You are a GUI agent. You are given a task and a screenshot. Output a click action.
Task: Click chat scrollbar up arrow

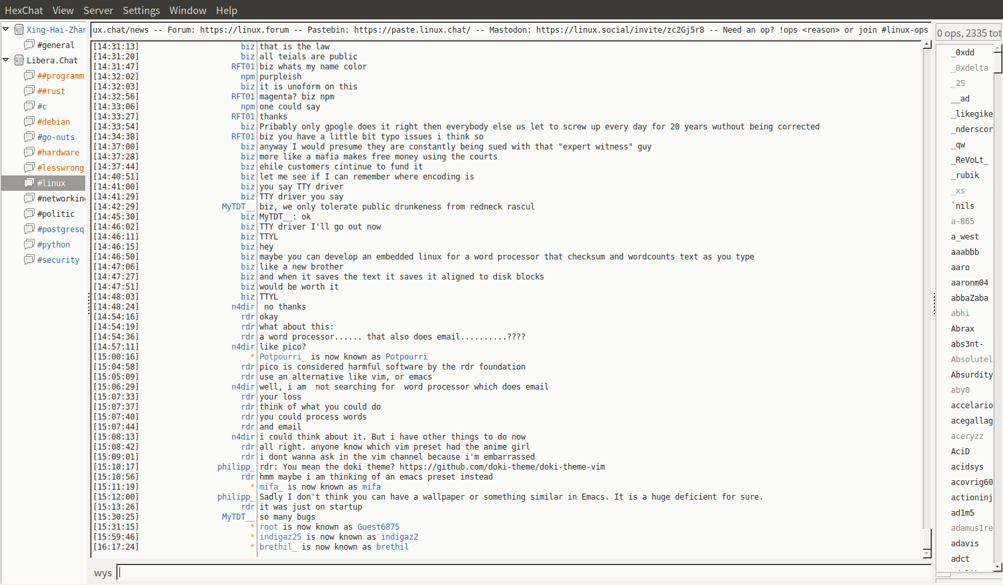tap(926, 44)
